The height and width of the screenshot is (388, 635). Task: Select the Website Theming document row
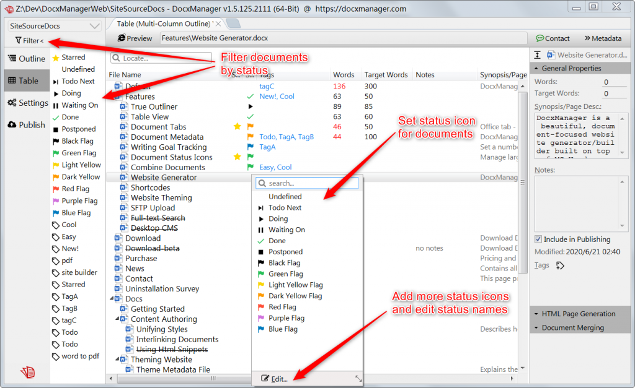click(x=161, y=197)
